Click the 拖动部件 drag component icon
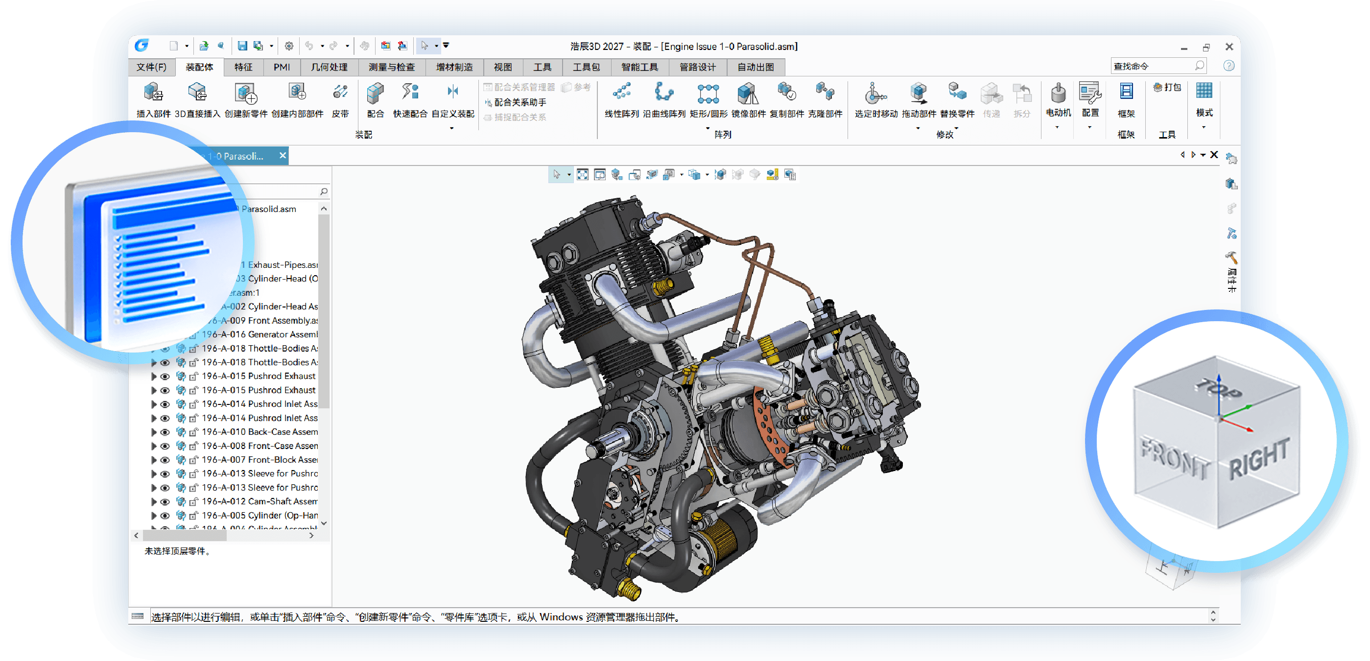 click(919, 93)
